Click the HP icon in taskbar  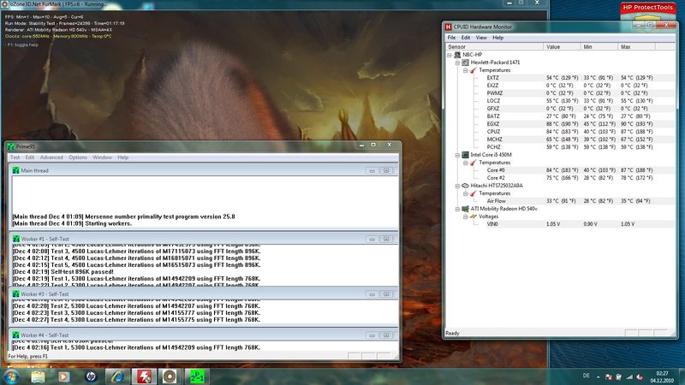point(91,376)
